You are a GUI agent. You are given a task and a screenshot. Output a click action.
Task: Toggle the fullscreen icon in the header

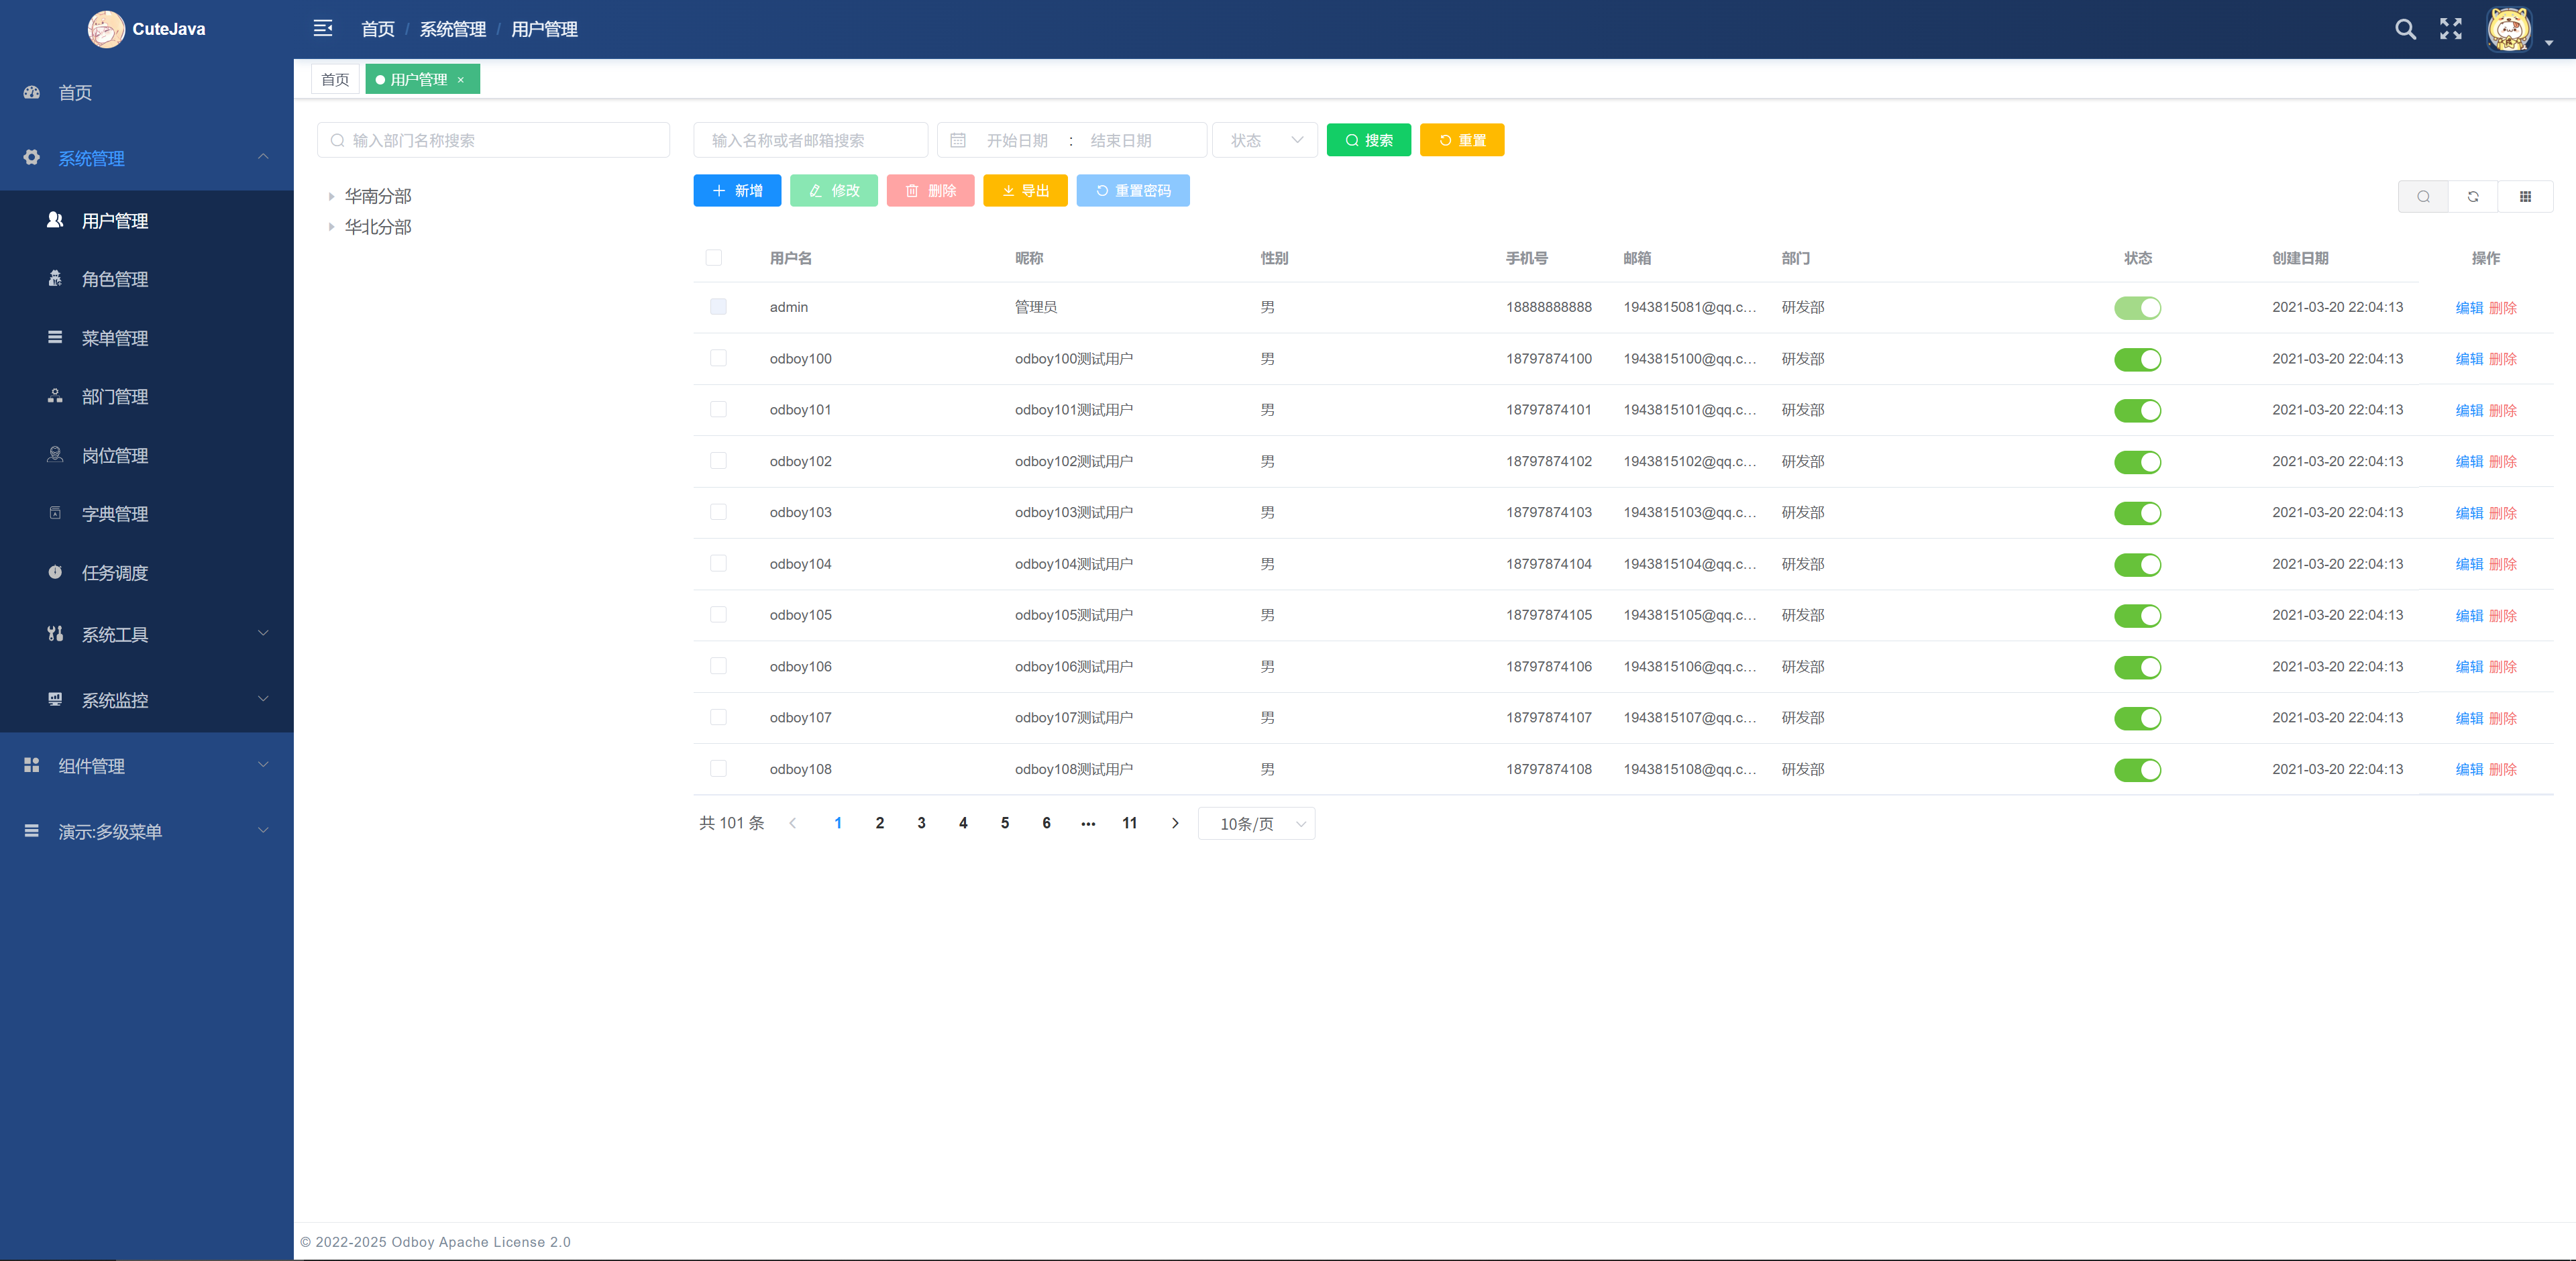coord(2450,29)
